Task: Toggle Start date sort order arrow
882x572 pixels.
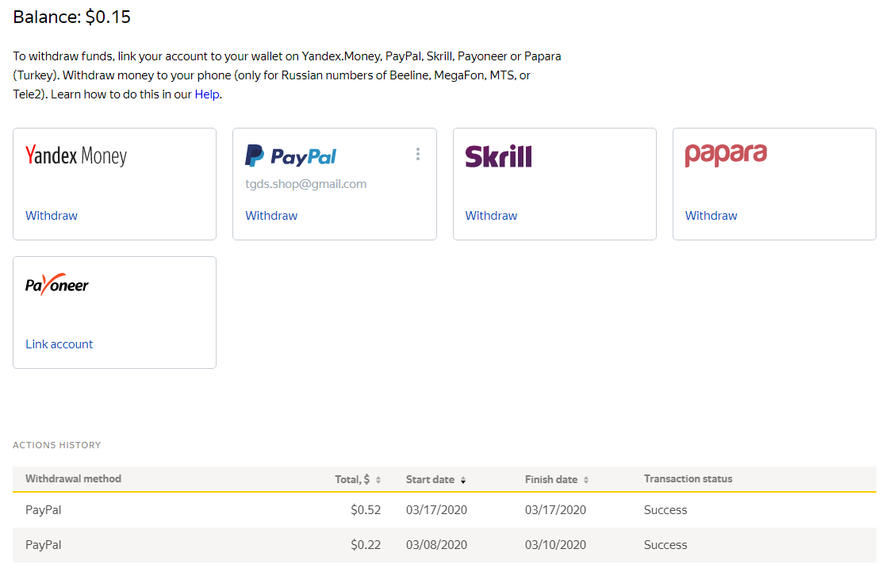Action: (x=463, y=480)
